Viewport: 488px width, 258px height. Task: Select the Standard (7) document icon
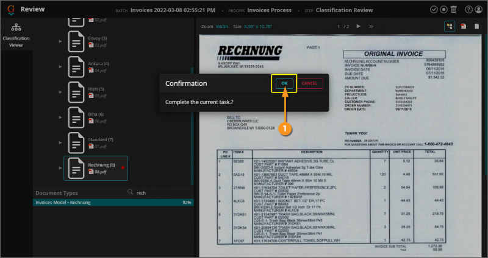coord(76,142)
